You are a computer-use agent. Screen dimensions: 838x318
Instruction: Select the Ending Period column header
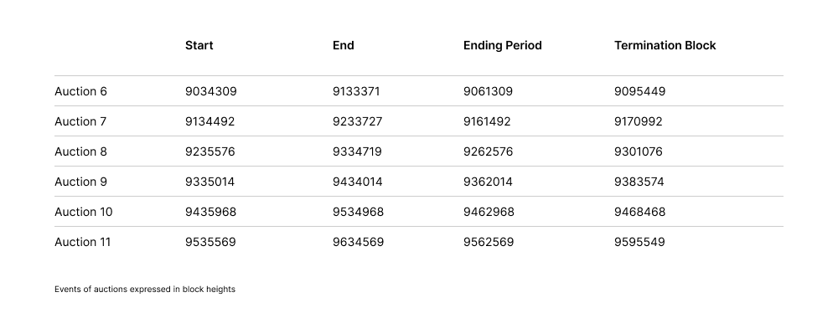[x=502, y=45]
